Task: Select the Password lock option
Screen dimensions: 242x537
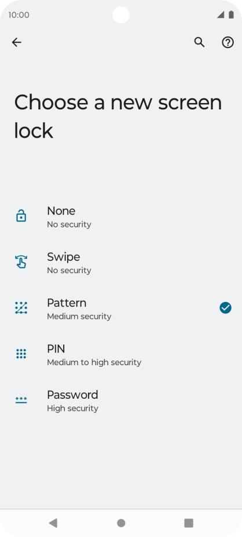Action: [x=121, y=400]
